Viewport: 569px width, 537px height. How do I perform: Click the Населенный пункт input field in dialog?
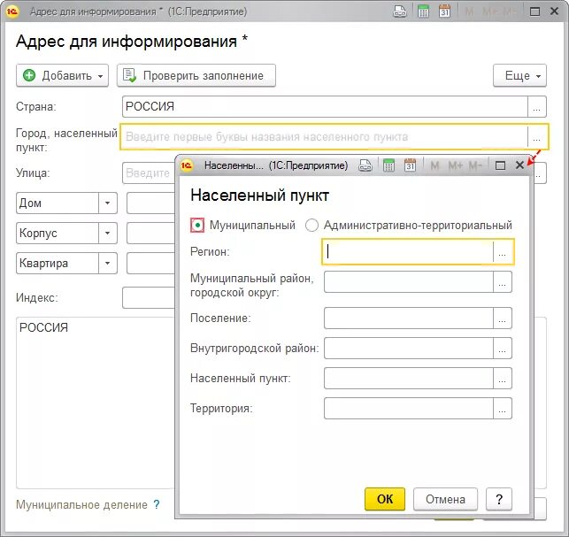click(409, 379)
